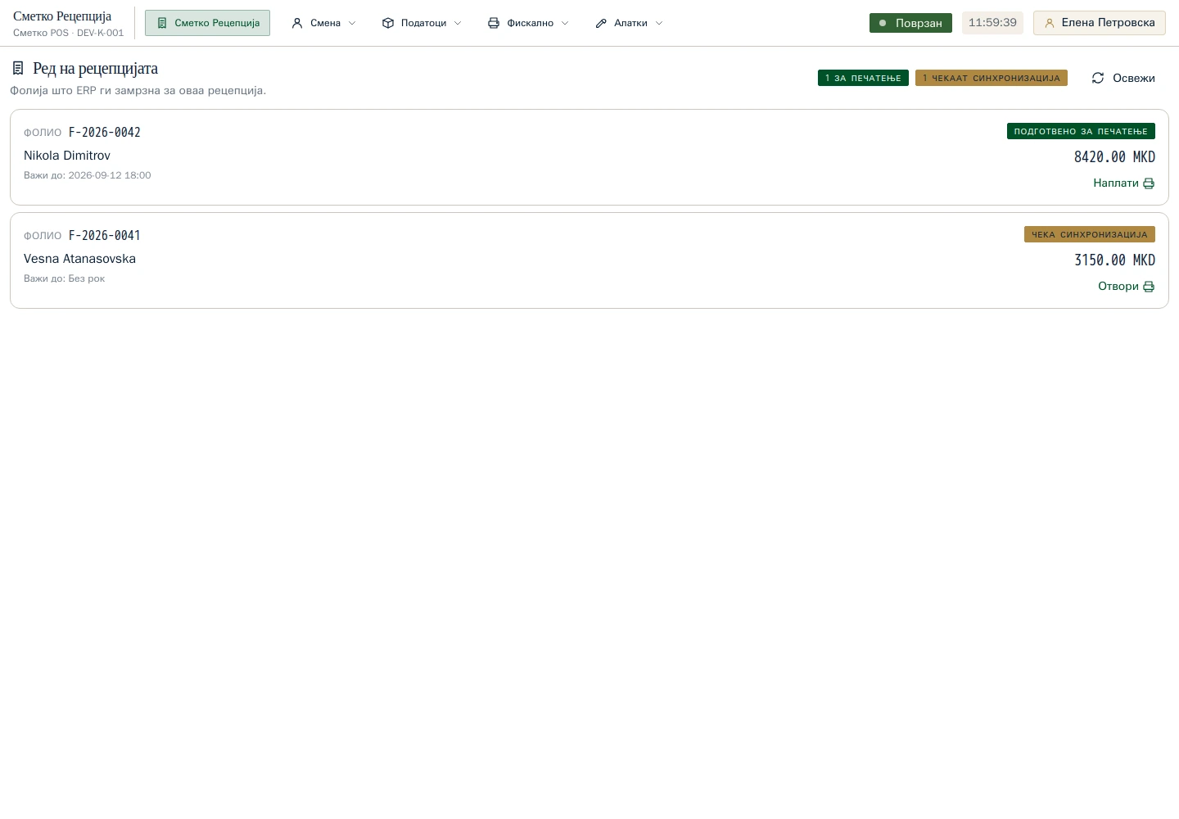
Task: Click the 'Подготвено за печатење' status badge
Action: click(1081, 131)
